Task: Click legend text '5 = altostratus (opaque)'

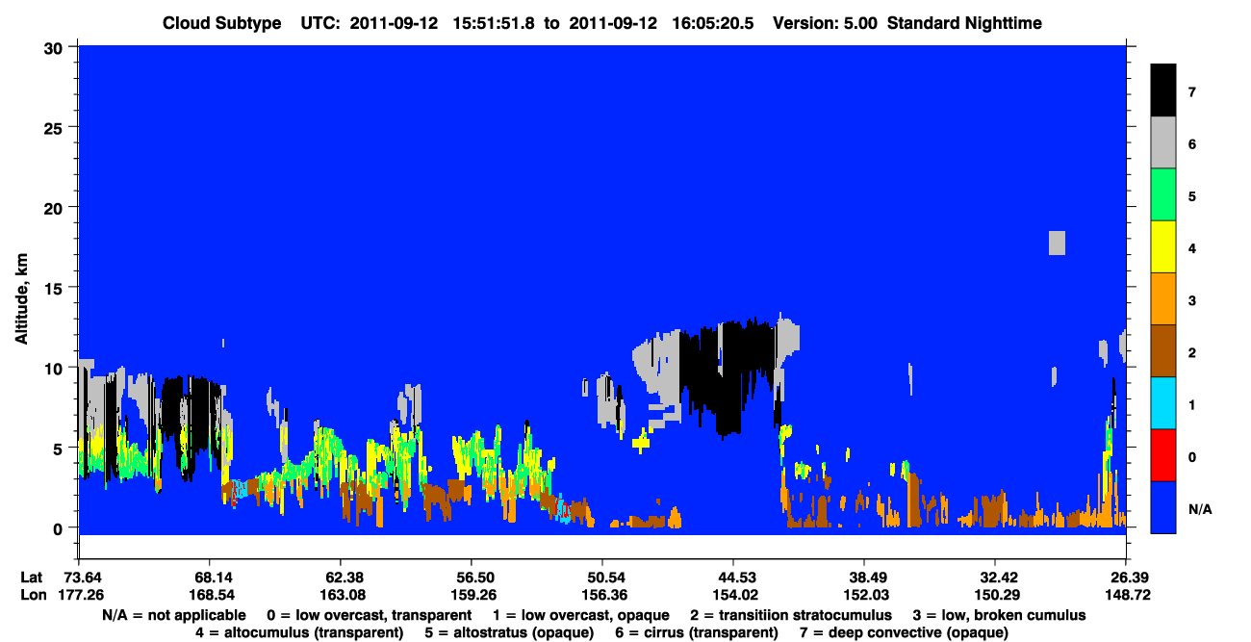Action: (x=507, y=633)
